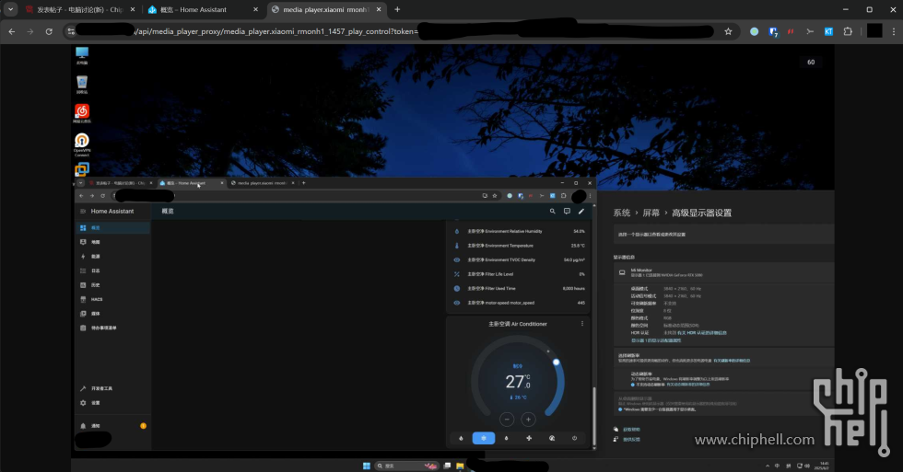Open site information icon in outer address bar
Viewport: 903px width, 472px height.
[72, 31]
